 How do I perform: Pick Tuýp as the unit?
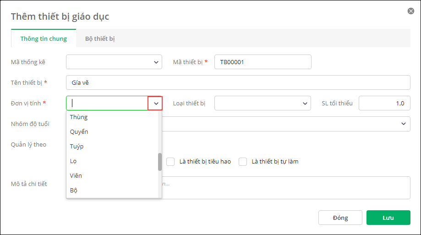coord(77,147)
